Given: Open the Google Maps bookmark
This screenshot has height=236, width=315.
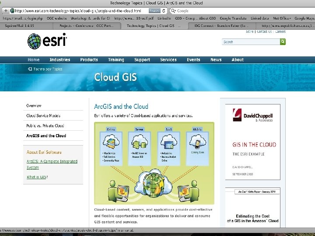Looking at the screenshot, I should (x=304, y=18).
